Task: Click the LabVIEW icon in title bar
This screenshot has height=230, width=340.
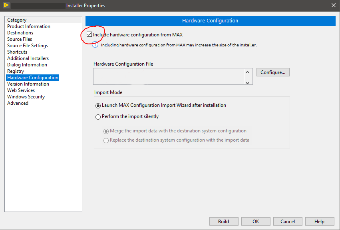Action: coord(6,5)
